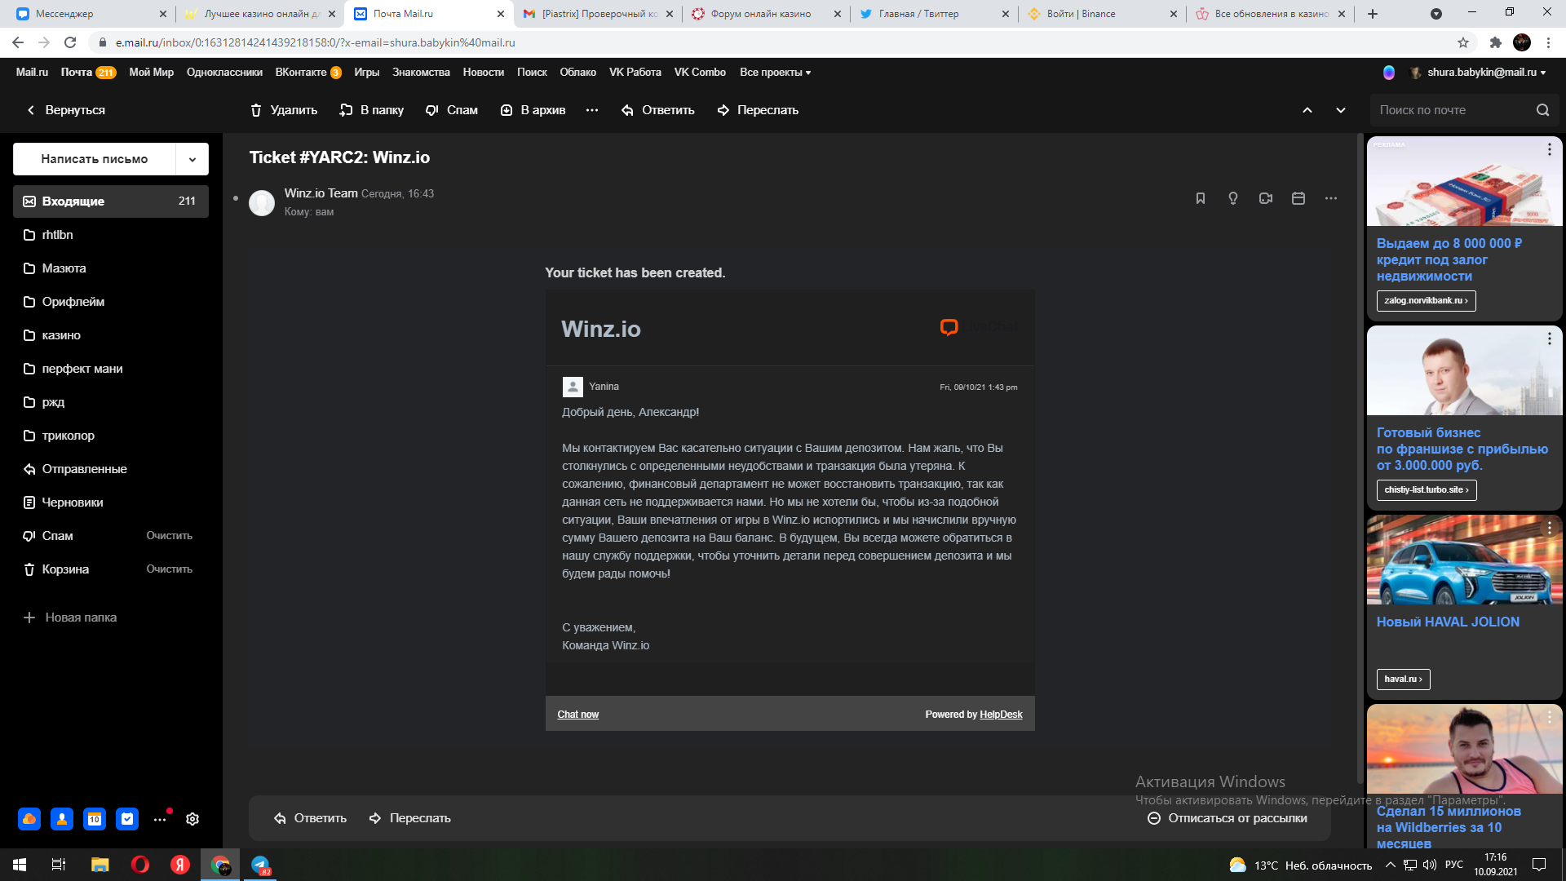Switch to the Мессенджер browser tab

90,14
